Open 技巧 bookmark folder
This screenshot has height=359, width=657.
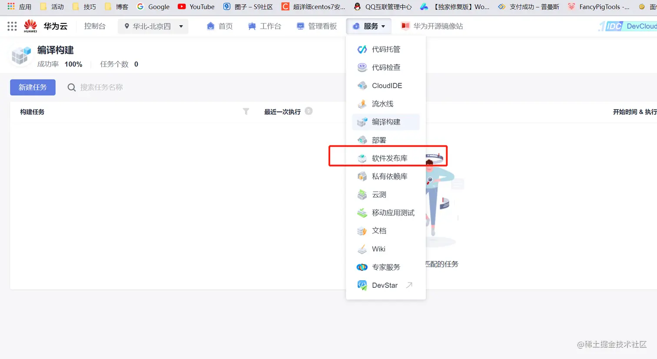(84, 7)
